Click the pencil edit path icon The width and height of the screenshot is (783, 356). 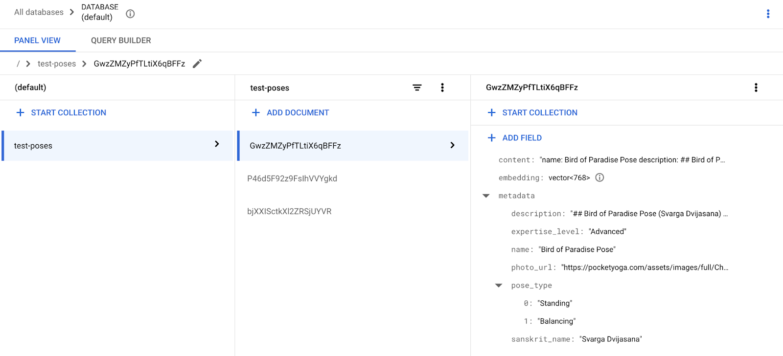coord(197,64)
